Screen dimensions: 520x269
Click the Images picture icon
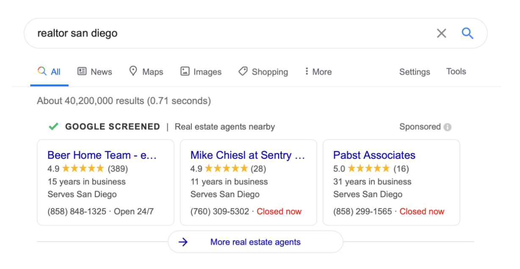(185, 71)
